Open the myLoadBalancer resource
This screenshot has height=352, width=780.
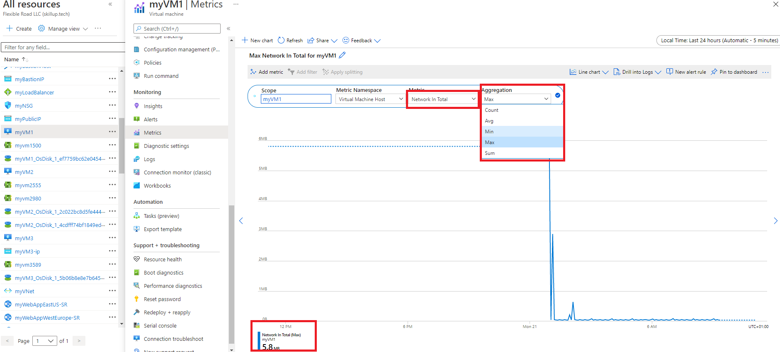click(x=34, y=92)
